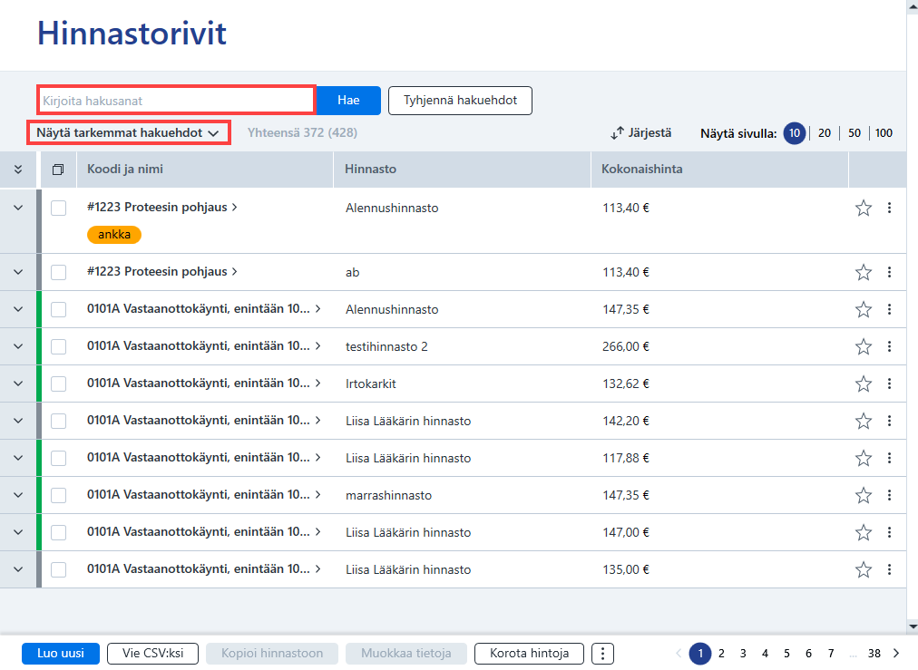918x670 pixels.
Task: Open the three-dot menu on the 266,00 € row
Action: (x=889, y=346)
